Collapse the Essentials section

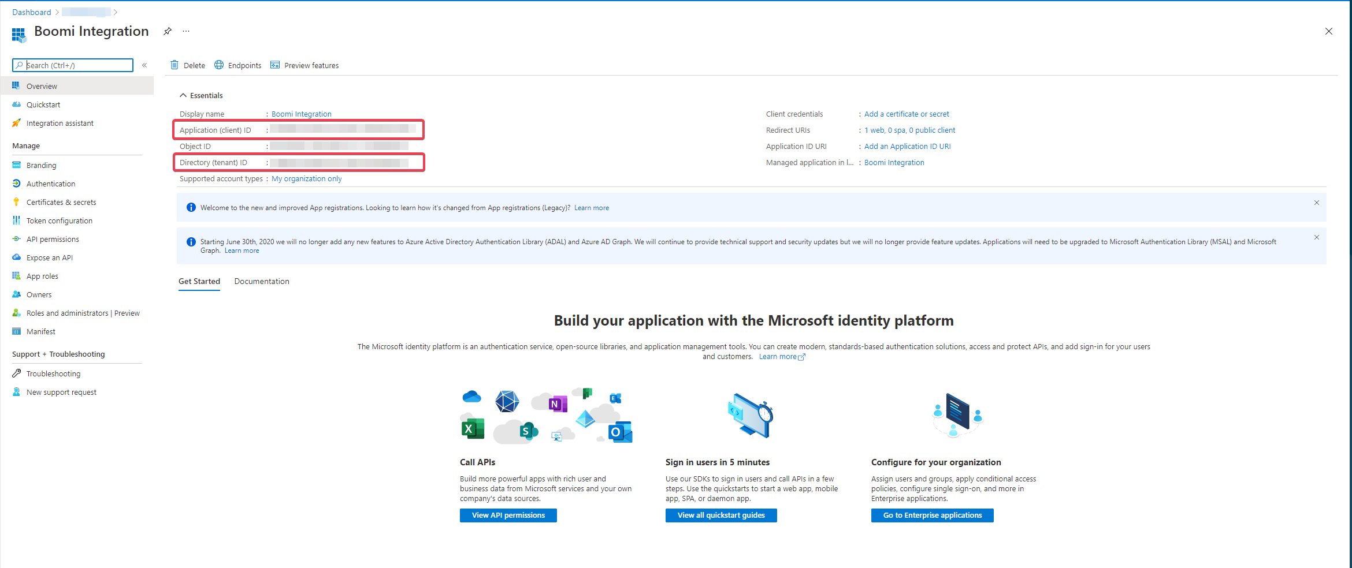tap(200, 95)
